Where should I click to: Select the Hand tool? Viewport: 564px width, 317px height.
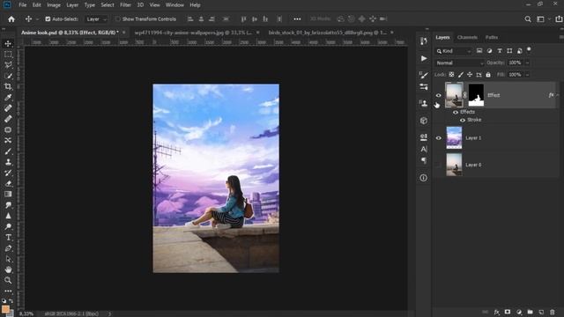click(8, 269)
